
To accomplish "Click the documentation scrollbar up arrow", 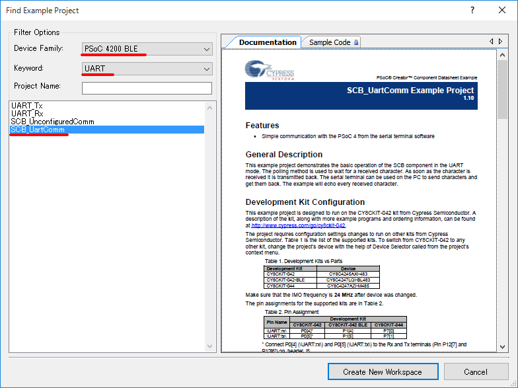I will tap(502, 55).
